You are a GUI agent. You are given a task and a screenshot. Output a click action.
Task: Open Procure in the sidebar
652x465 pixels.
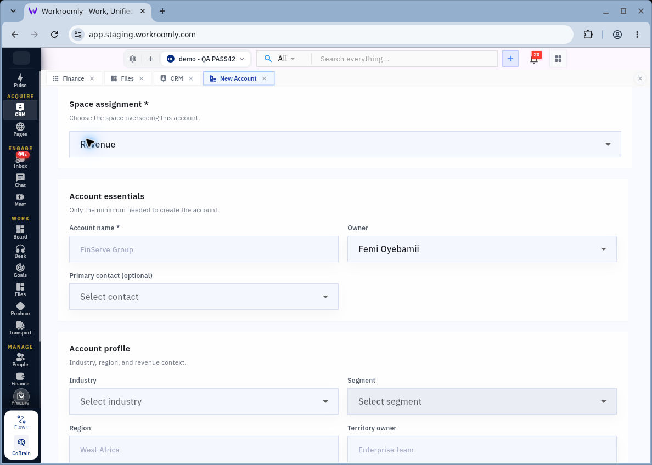coord(20,398)
